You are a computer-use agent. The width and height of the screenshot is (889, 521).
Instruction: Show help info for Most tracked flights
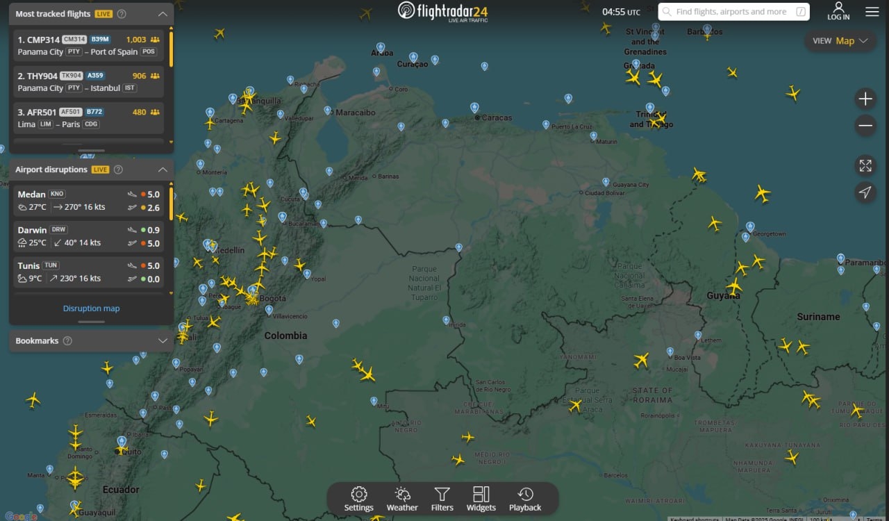tap(122, 14)
